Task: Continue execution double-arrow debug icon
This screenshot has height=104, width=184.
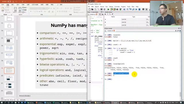Action: [x=136, y=9]
